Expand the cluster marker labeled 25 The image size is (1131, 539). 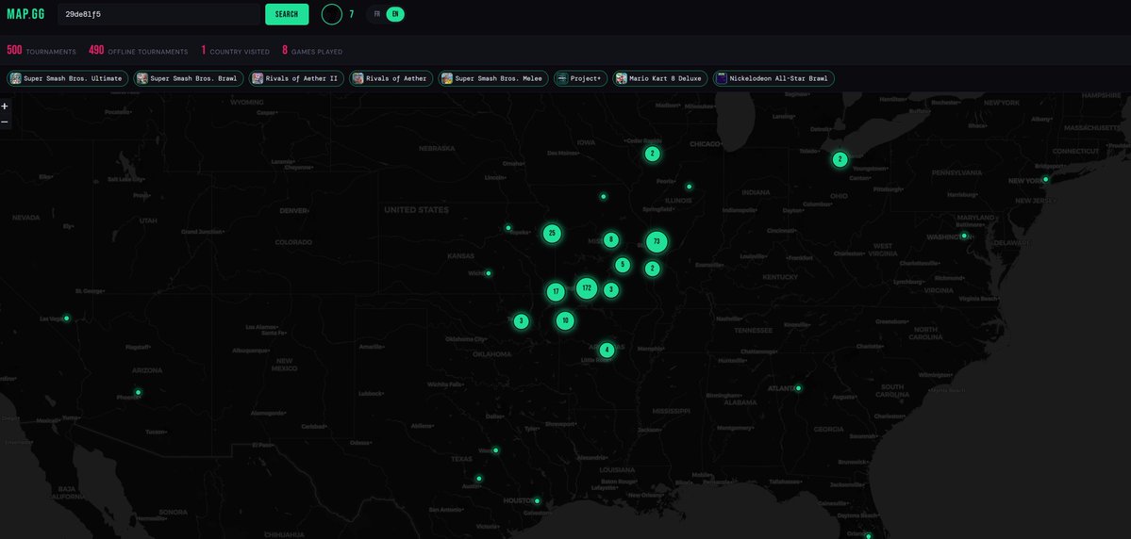552,233
